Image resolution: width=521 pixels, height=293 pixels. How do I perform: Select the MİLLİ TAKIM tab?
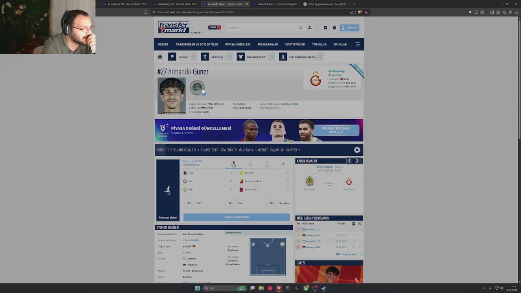246,150
